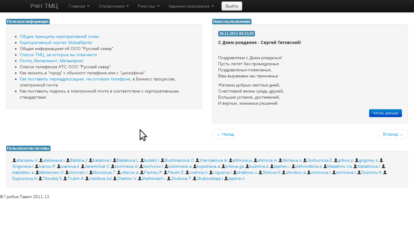The width and height of the screenshot is (414, 233).
Task: Click user icon next to Suprunova.N
Action: pos(385,172)
